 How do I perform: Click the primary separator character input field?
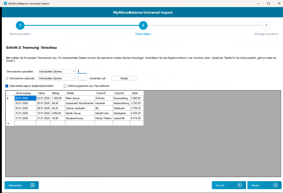(82, 71)
